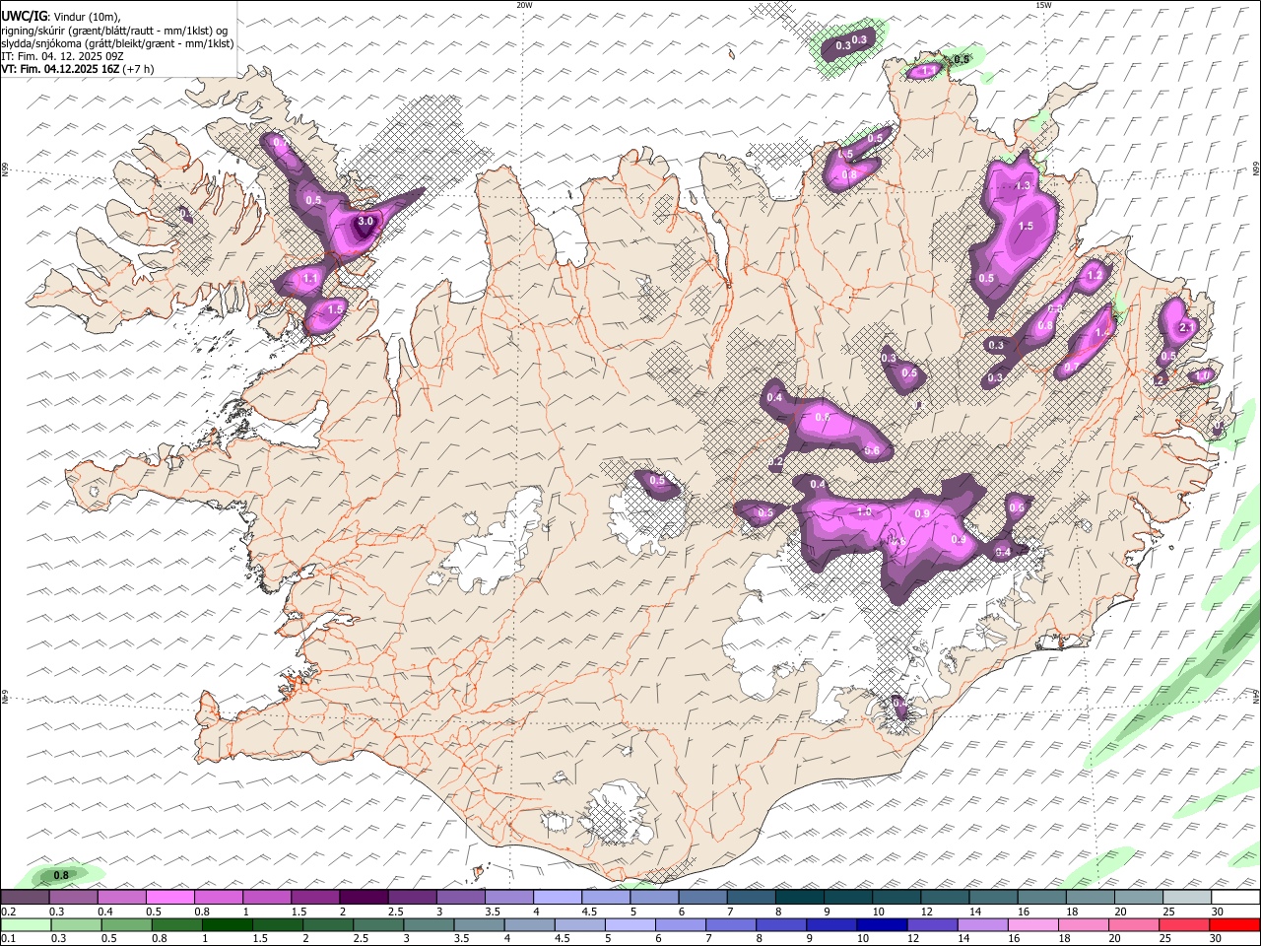Screen dimensions: 1261x946
Task: Select the upper legend swatch labeled 0.5
Action: click(170, 897)
